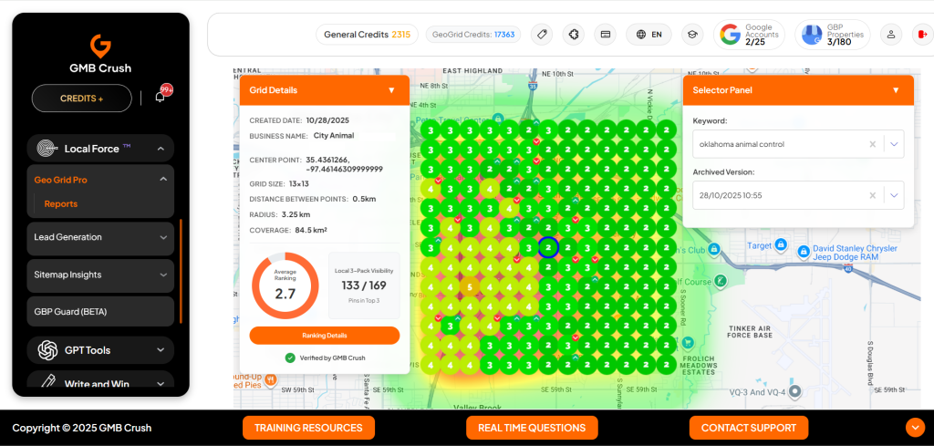Image resolution: width=934 pixels, height=446 pixels.
Task: Click the Local 3-Pack Visibility card
Action: (364, 285)
